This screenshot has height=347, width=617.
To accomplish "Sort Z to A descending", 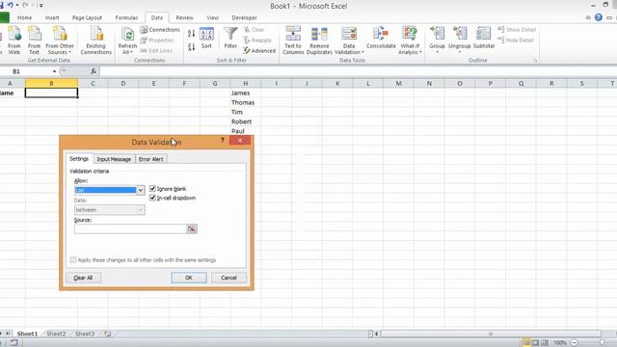I will (191, 47).
